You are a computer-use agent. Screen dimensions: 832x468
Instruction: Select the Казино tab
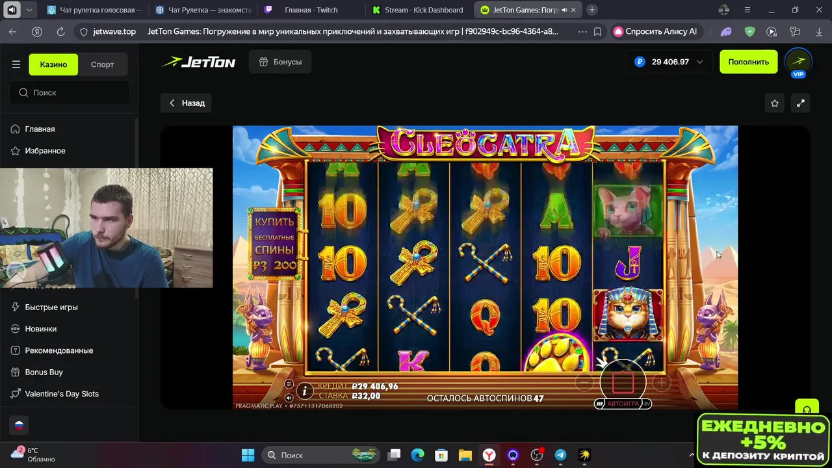(53, 64)
